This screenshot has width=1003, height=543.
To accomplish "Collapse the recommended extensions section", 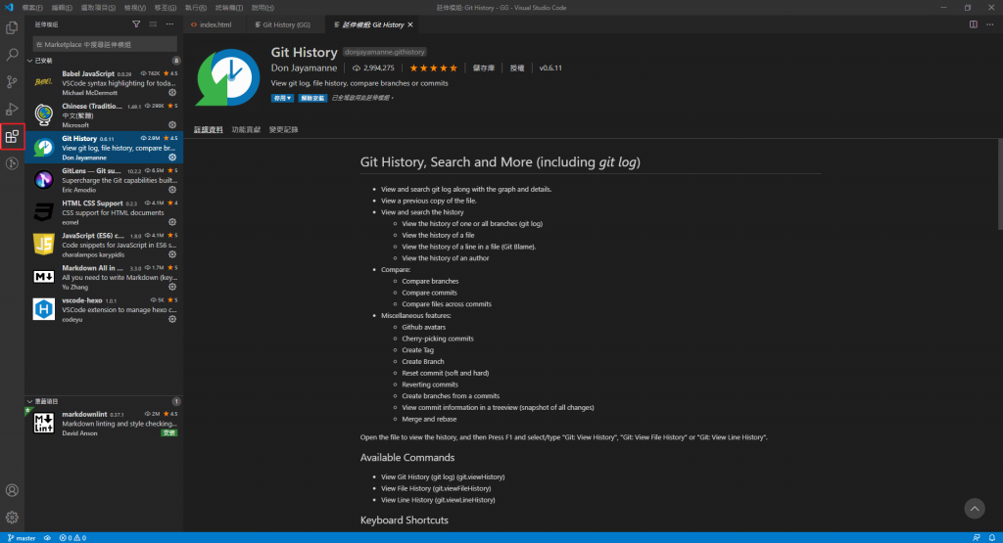I will [x=29, y=401].
